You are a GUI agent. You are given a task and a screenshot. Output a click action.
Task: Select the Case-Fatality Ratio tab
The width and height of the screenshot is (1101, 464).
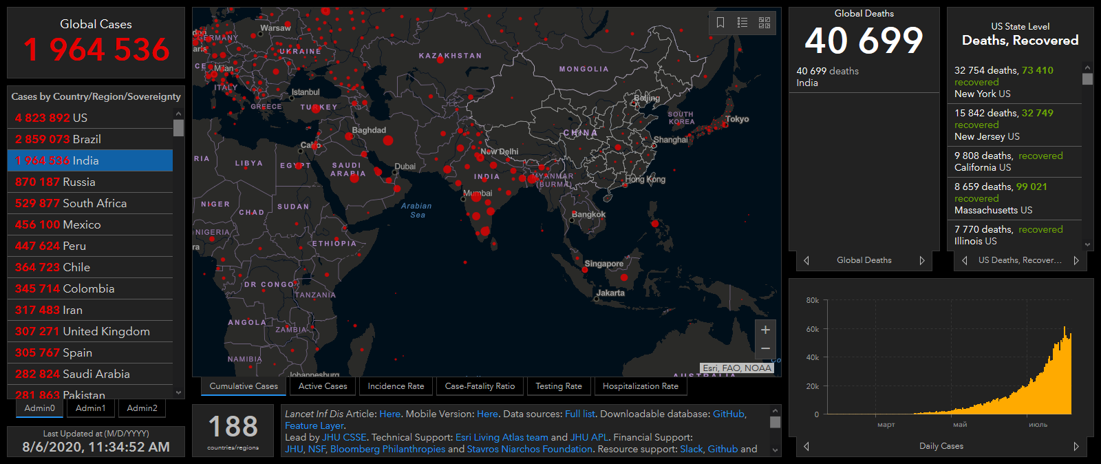[480, 386]
